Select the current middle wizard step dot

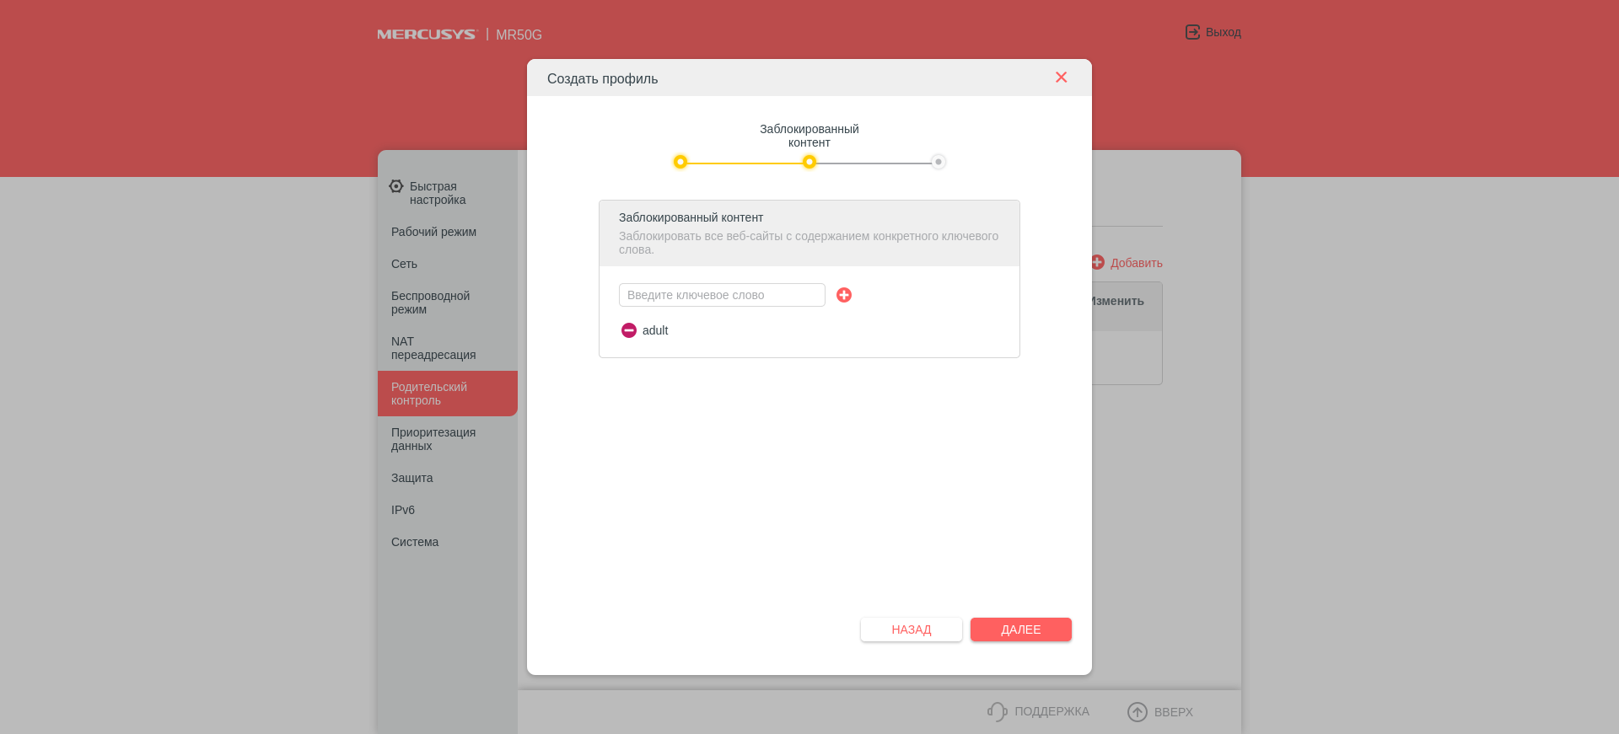[809, 162]
